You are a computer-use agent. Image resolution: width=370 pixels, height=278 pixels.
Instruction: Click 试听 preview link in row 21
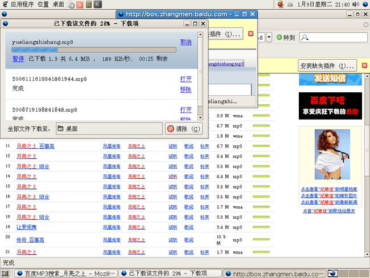click(x=172, y=252)
